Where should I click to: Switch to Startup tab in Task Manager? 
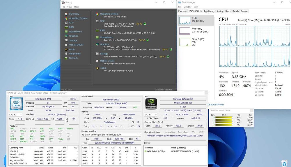click(220, 11)
